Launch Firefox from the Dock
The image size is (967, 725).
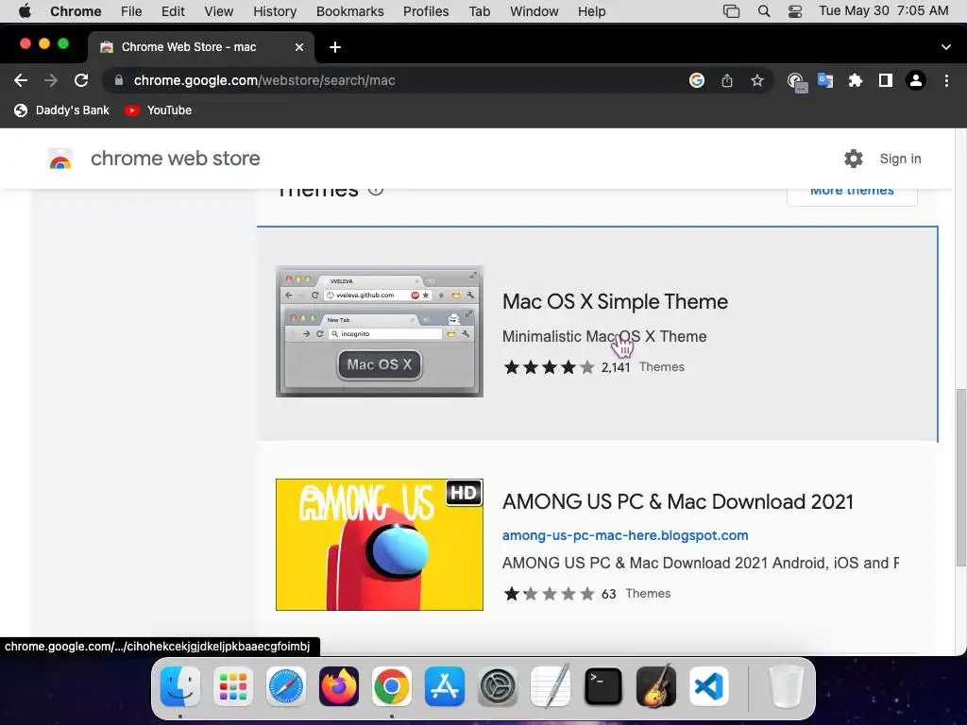[x=339, y=686]
